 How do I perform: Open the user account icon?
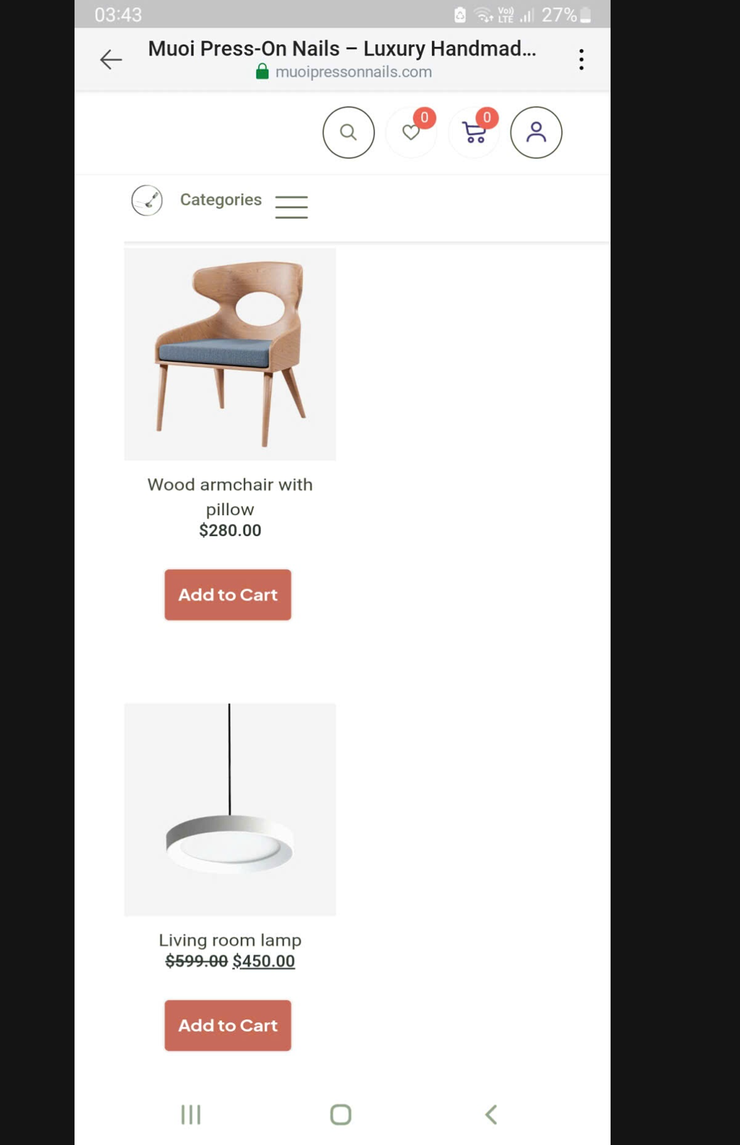click(x=536, y=132)
